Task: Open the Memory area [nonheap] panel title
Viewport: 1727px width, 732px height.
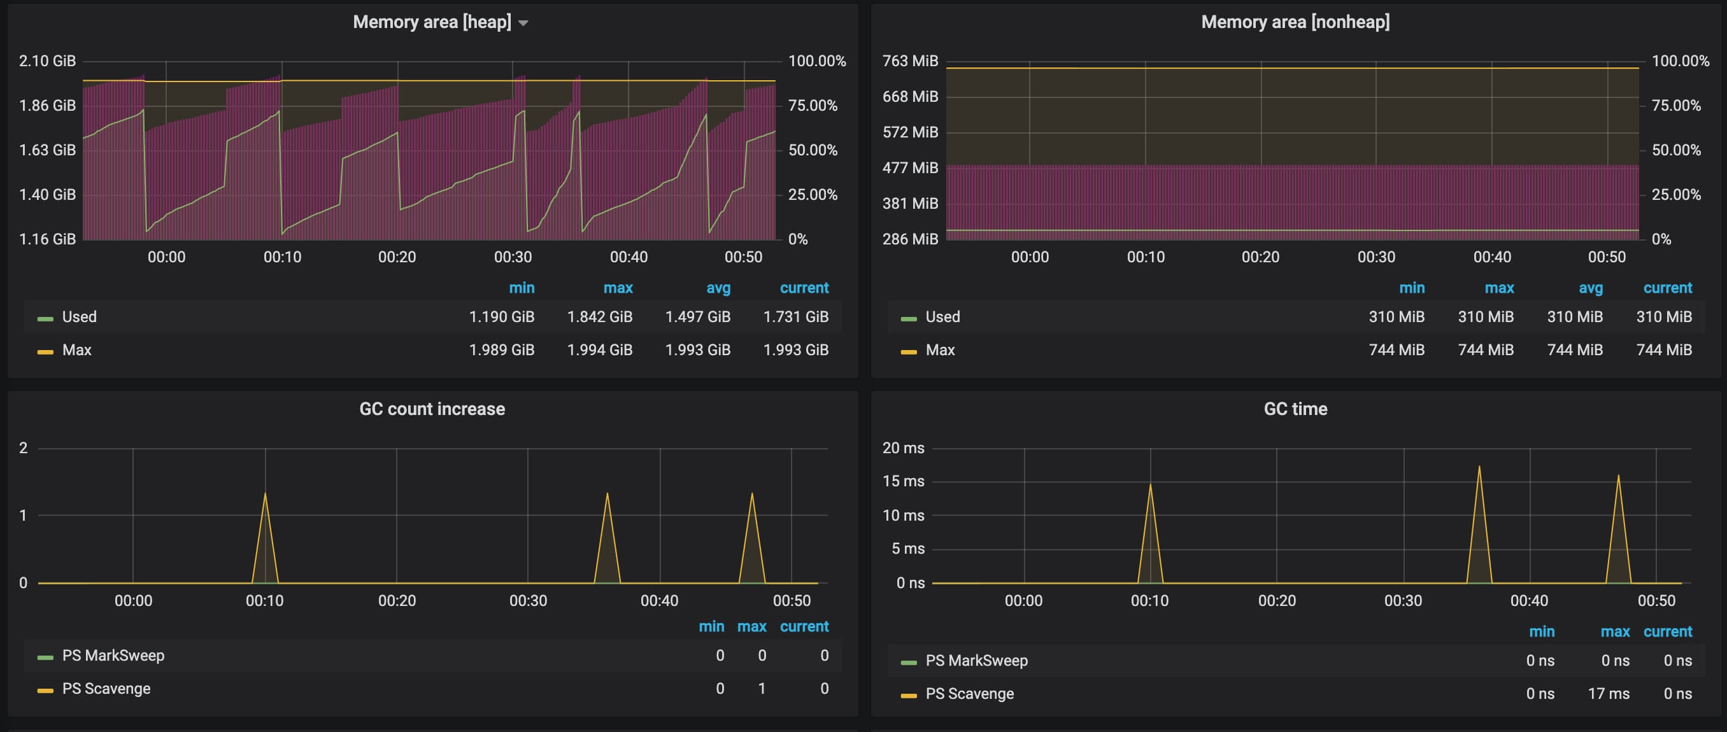Action: click(x=1295, y=22)
